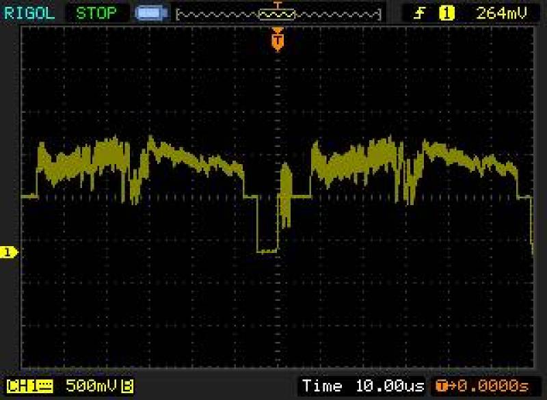Select the orange T trigger position marker
This screenshot has width=547, height=400.
[x=278, y=41]
